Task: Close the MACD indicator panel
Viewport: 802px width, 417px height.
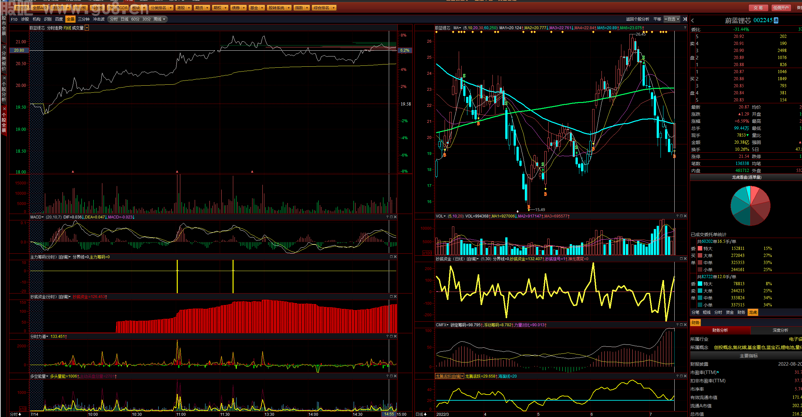Action: pos(395,217)
